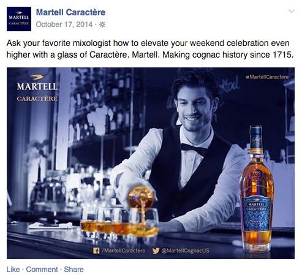Click the bartender's bow tie in photo

click(193, 149)
